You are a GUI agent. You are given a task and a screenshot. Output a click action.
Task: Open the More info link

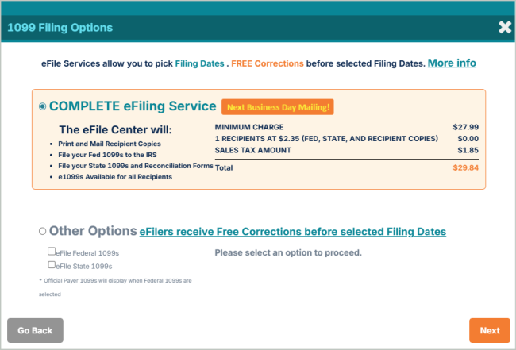click(x=452, y=63)
